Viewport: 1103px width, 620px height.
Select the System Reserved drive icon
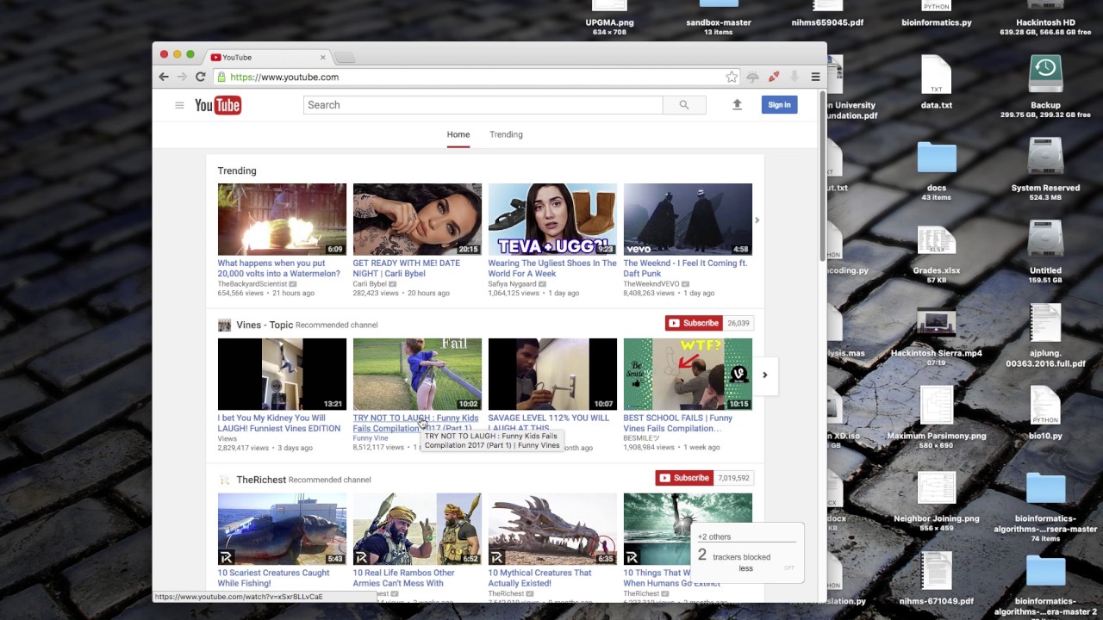[x=1045, y=157]
